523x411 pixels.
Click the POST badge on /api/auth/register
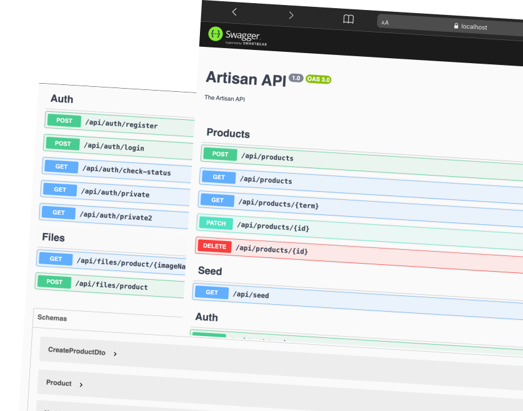click(x=63, y=121)
